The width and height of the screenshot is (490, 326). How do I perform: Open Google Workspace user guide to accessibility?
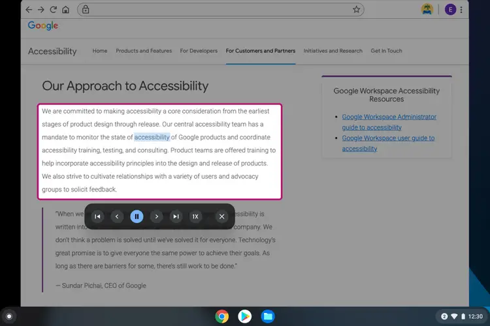coord(388,143)
